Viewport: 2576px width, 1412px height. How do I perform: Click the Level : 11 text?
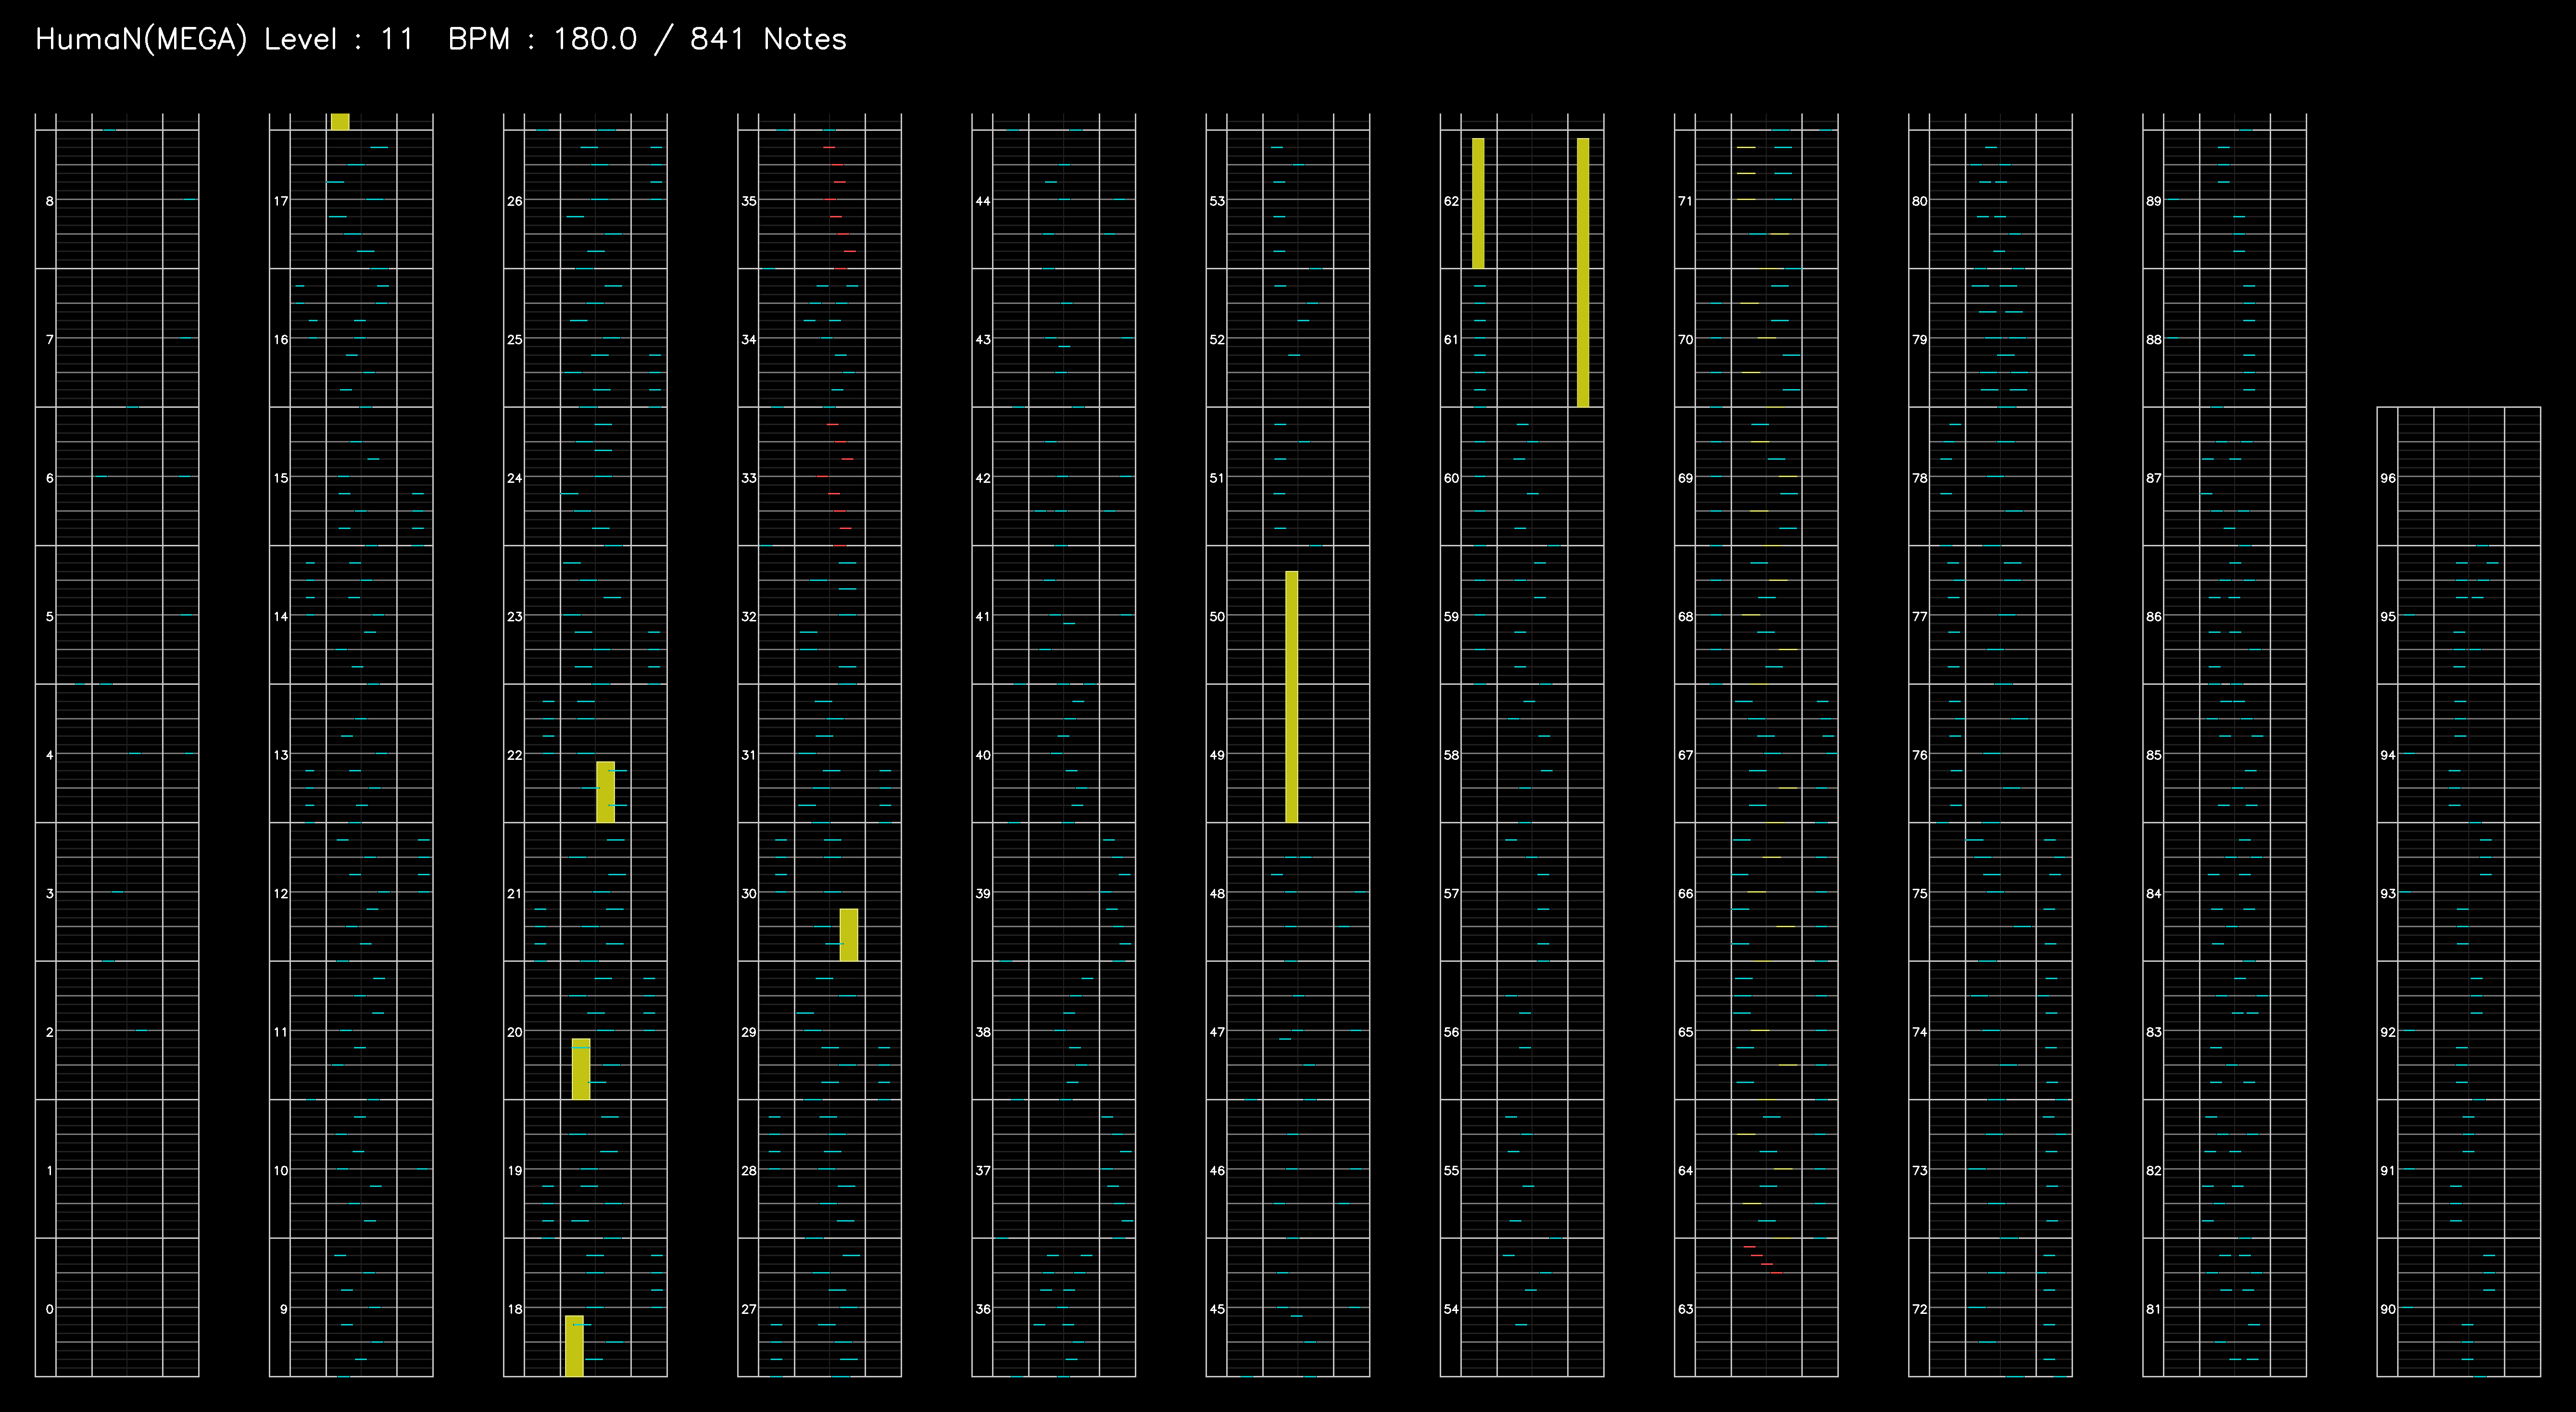click(x=339, y=40)
